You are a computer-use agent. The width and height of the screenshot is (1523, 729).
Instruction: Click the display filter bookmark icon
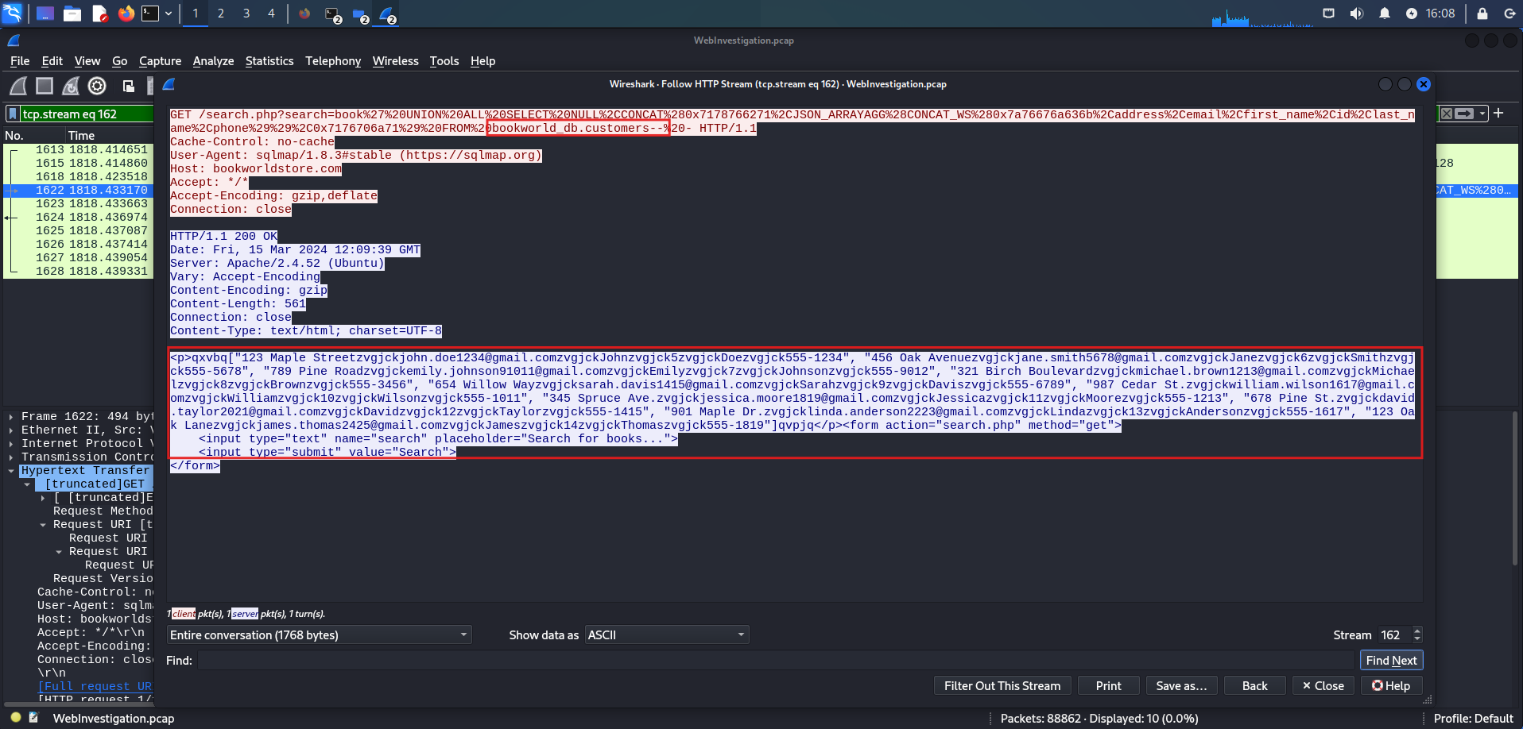[x=13, y=114]
